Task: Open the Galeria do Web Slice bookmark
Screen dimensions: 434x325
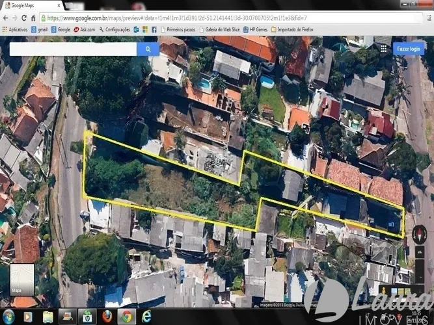Action: [219, 30]
